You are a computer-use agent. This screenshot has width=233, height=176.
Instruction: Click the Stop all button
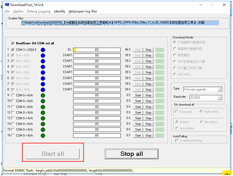pos(132,154)
